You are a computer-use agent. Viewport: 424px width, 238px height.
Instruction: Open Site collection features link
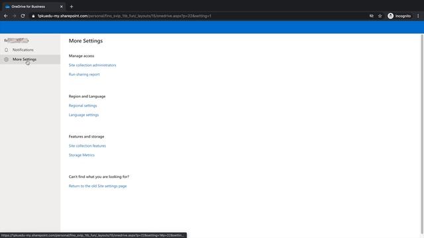pos(87,146)
